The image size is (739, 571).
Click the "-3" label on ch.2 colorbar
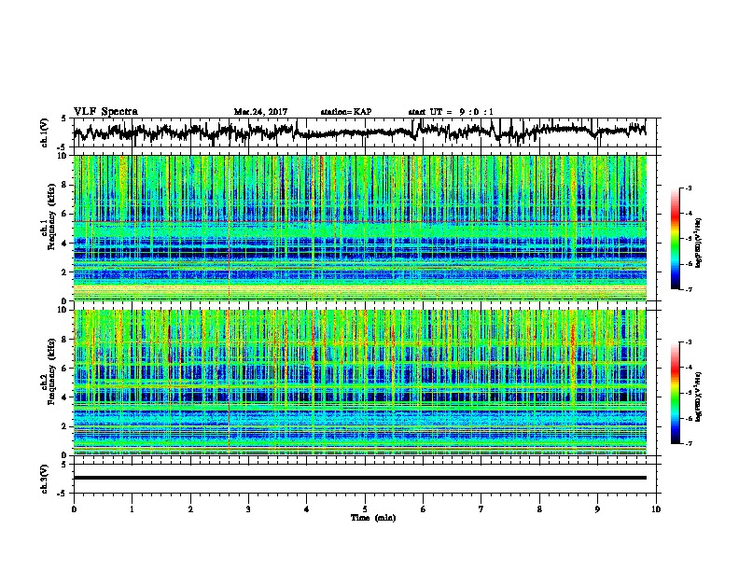[x=688, y=342]
